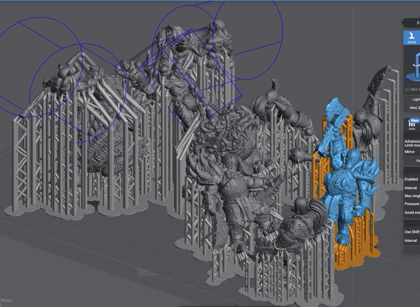Open the Med_0 profile dropdown

pos(412,108)
